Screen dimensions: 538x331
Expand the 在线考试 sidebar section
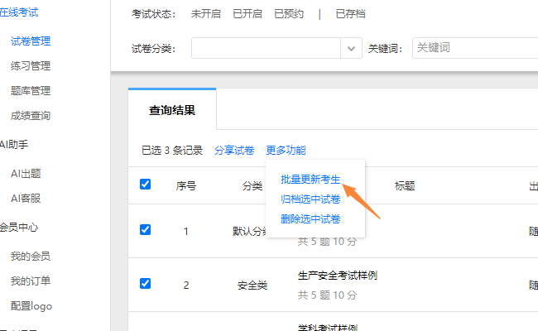pyautogui.click(x=19, y=12)
